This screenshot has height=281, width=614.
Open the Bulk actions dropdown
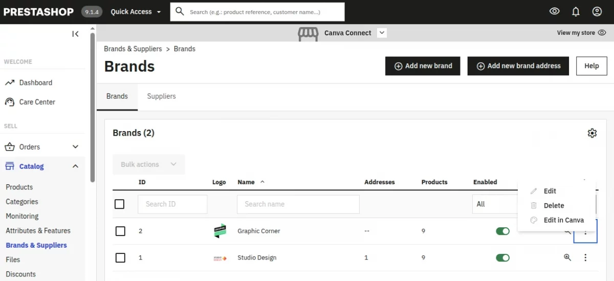pos(149,164)
